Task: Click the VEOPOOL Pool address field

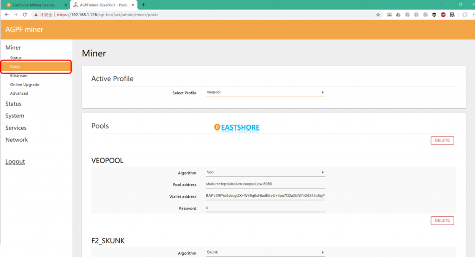Action: pos(265,184)
